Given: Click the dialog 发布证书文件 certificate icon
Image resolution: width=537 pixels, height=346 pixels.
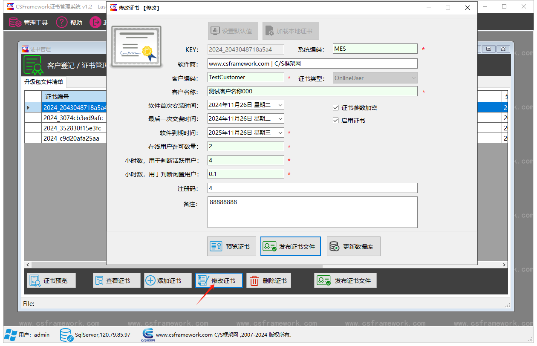Looking at the screenshot, I should pyautogui.click(x=270, y=247).
